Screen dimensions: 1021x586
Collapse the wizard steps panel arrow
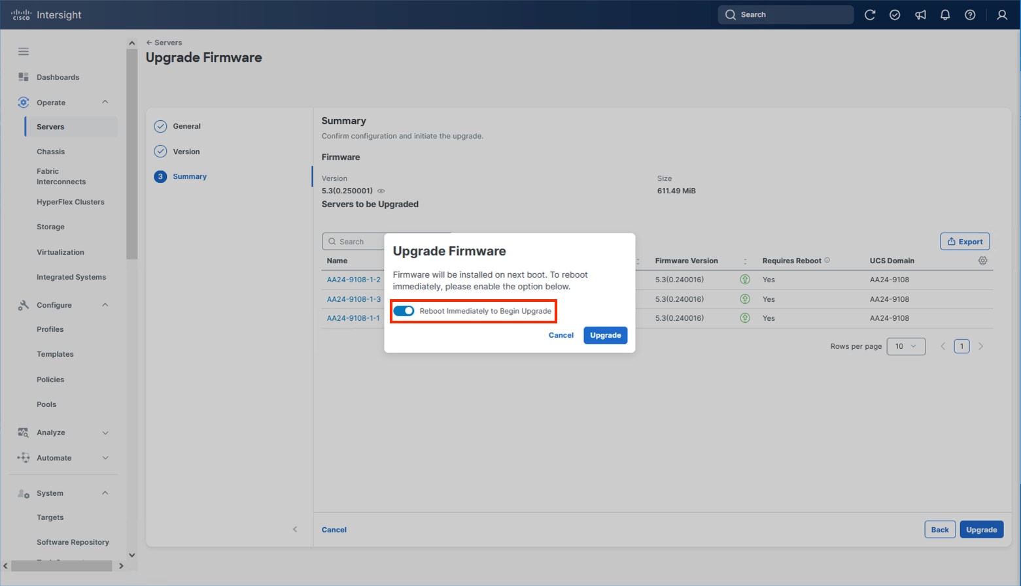pos(295,529)
